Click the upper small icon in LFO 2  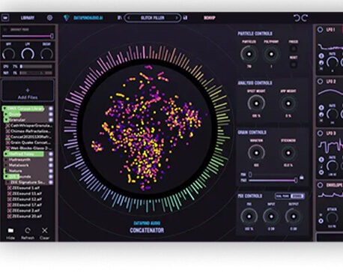tap(321, 108)
